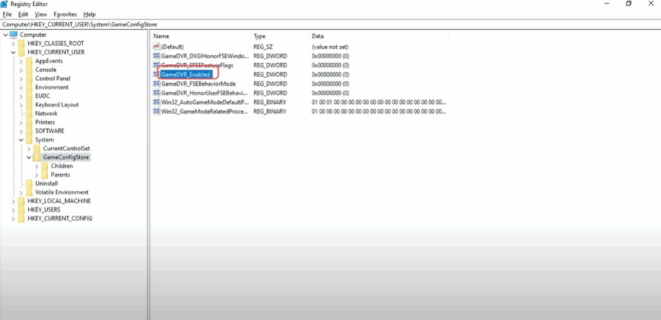661x320 pixels.
Task: Select the GameDVR_Enabled value entry
Action: click(x=185, y=75)
